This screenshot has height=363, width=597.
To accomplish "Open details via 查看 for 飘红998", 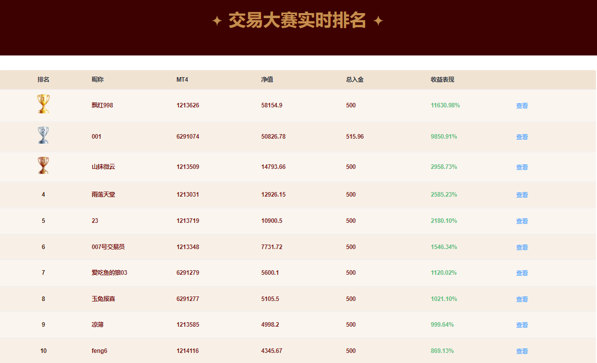I will coord(521,105).
